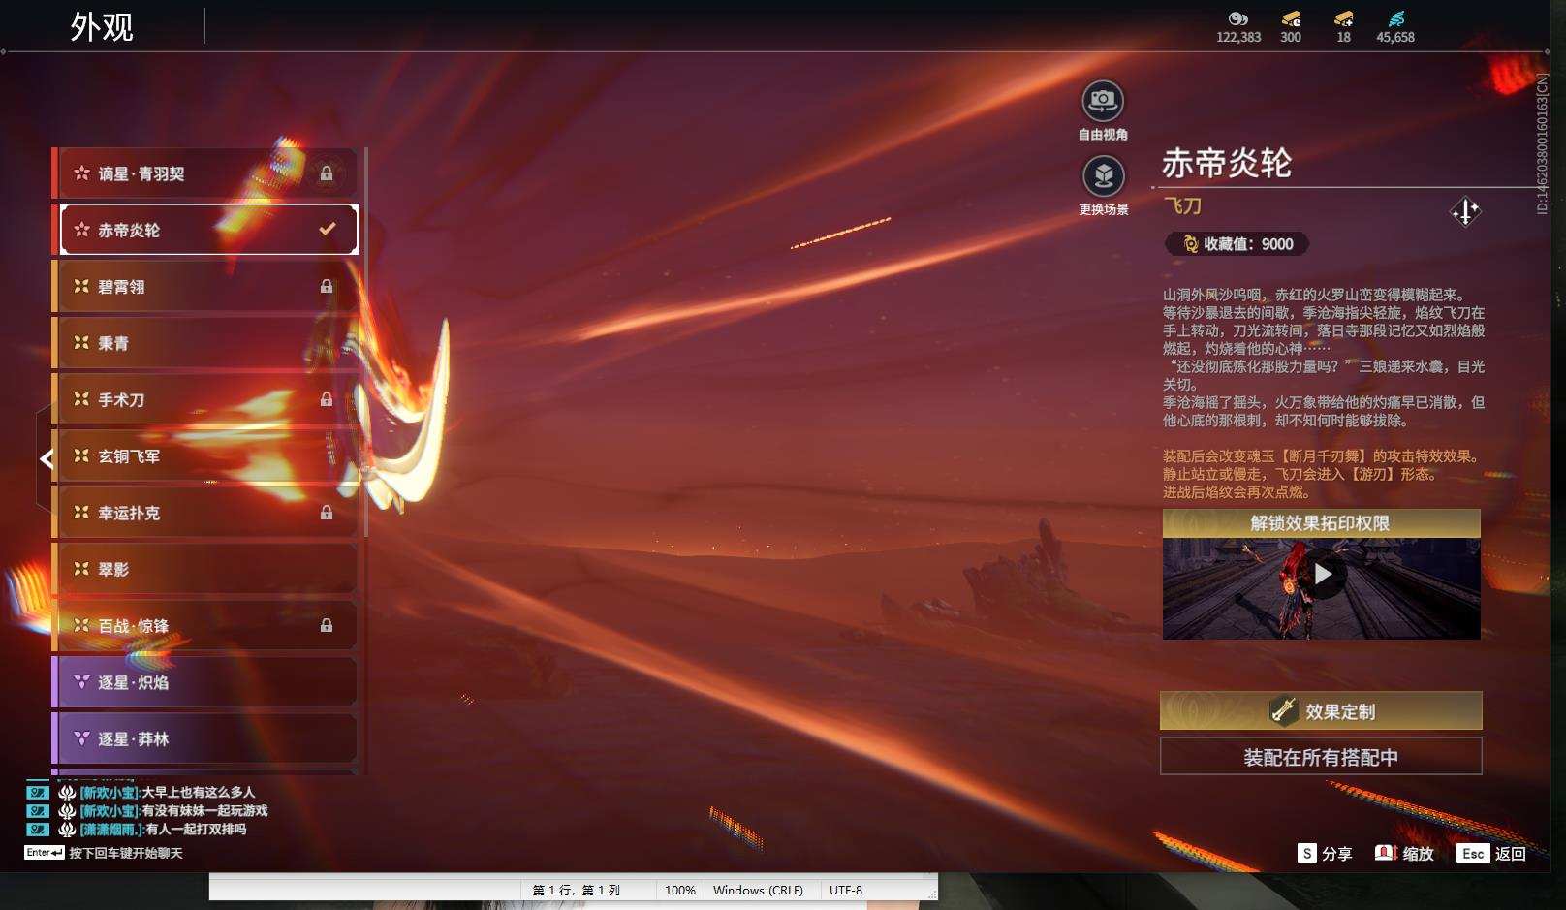Click Windows (CRLF) in Notepad status bar
The height and width of the screenshot is (910, 1566).
click(x=758, y=890)
